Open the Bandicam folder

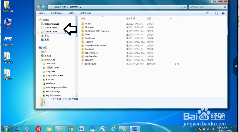coord(89,38)
